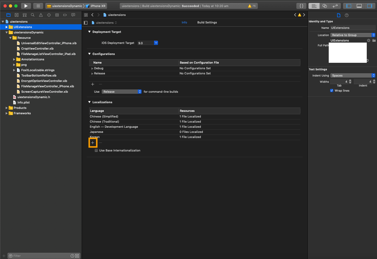Toggle Use Base Internationalization checkbox

96,151
